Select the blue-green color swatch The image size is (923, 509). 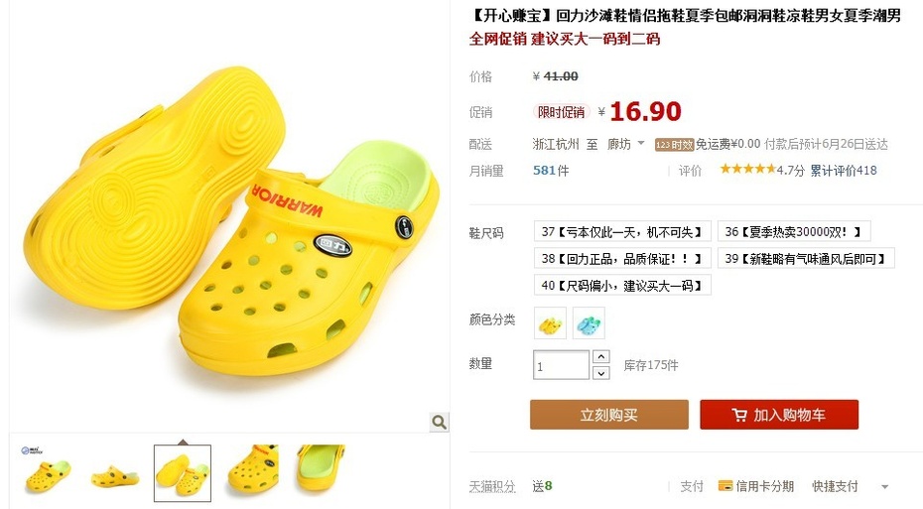[589, 323]
